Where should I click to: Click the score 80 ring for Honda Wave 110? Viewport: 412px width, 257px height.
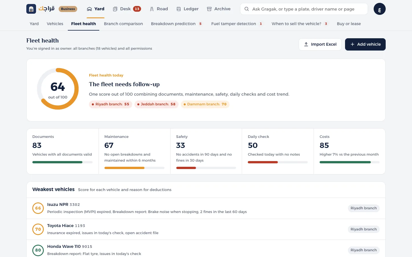pyautogui.click(x=38, y=250)
